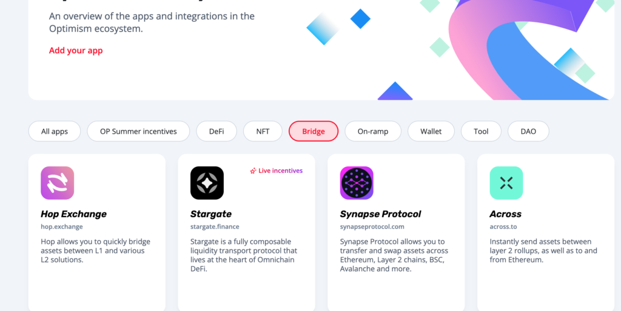The image size is (621, 311).
Task: Open the Hop Exchange title
Action: (73, 214)
